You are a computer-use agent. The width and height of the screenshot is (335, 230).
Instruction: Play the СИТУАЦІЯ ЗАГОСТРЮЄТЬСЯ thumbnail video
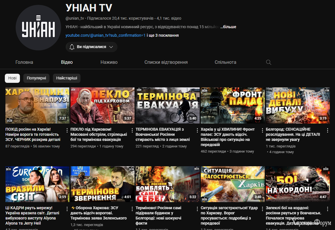(x=233, y=184)
